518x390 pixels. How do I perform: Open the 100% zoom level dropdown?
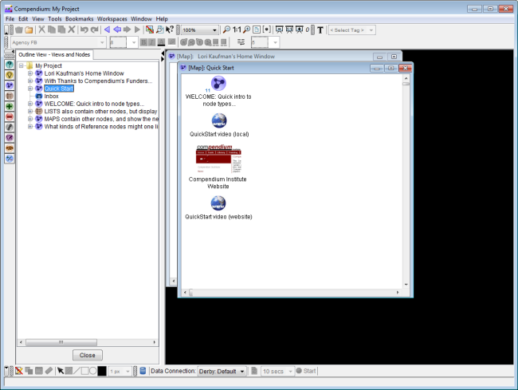tap(214, 30)
